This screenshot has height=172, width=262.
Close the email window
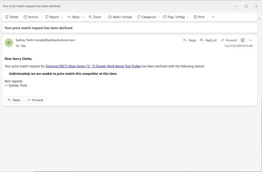(257, 6)
